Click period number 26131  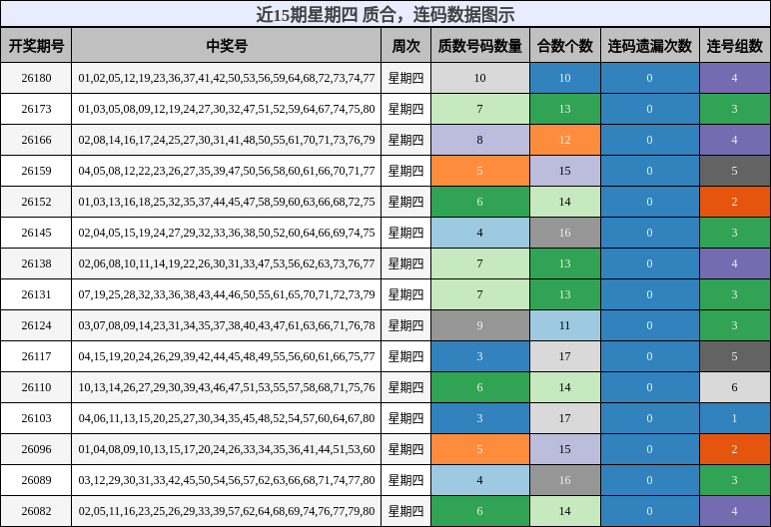coord(36,294)
